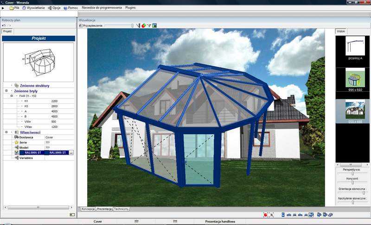Click the VMax value 1200
Image resolution: width=371 pixels, height=225 pixels.
pyautogui.click(x=54, y=127)
